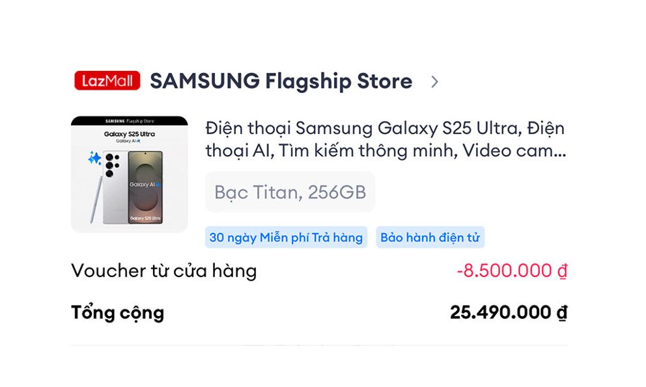
Task: Click the Tổng cộng row label
Action: click(x=118, y=312)
